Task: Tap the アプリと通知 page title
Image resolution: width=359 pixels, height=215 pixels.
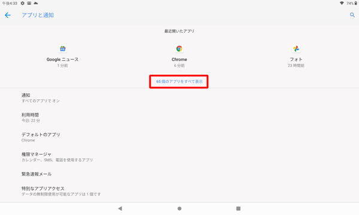Action: pos(38,15)
